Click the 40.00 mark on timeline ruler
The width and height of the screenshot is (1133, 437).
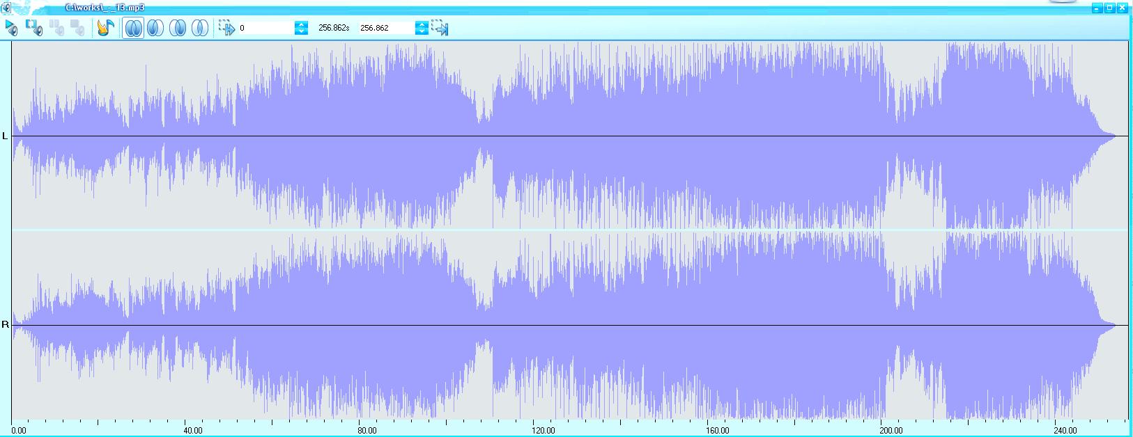(193, 431)
